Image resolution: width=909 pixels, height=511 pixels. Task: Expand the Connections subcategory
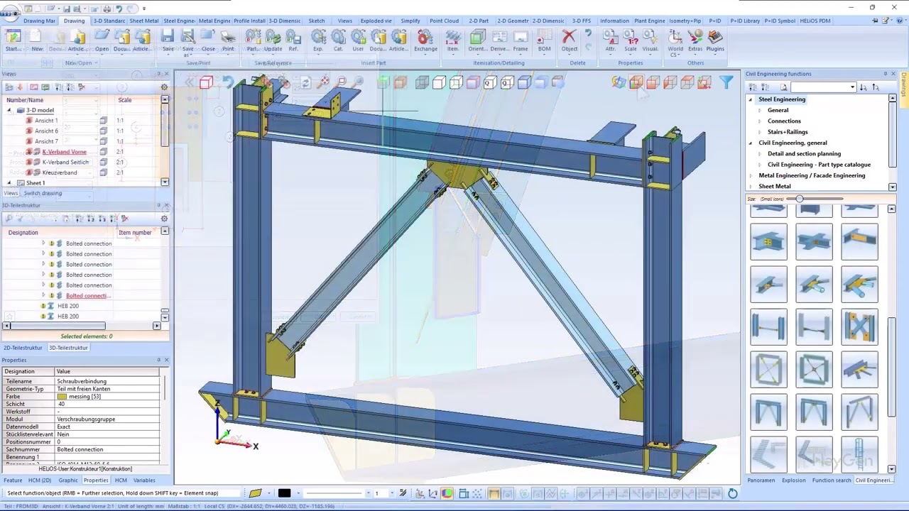(760, 121)
